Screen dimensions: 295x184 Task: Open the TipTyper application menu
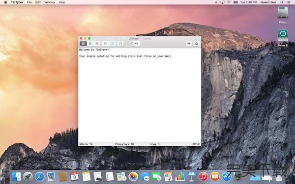coord(17,2)
